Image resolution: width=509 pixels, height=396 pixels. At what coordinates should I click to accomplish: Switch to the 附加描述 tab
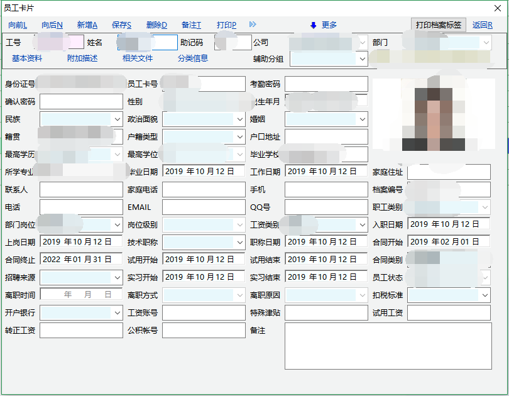(82, 58)
